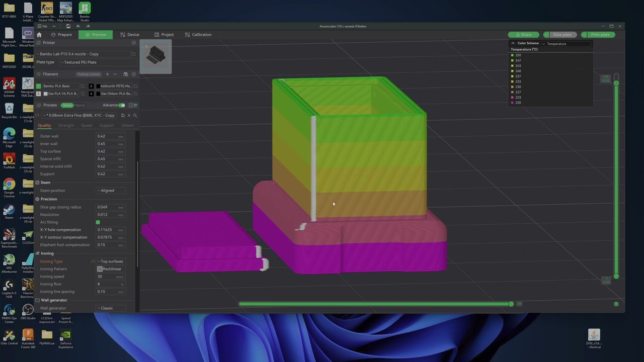Open the Print plate options arrow
The height and width of the screenshot is (362, 644).
[584, 35]
